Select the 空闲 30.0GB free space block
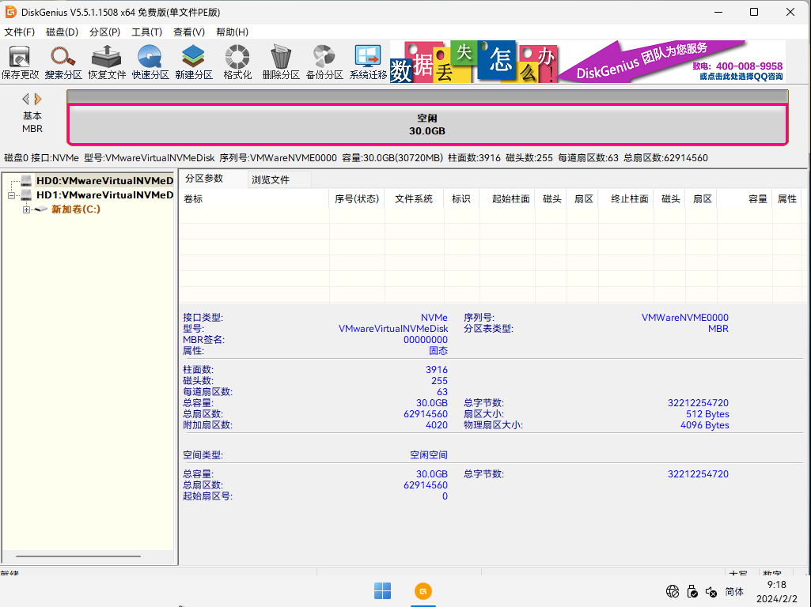Screen dimensions: 811x607 [x=427, y=125]
